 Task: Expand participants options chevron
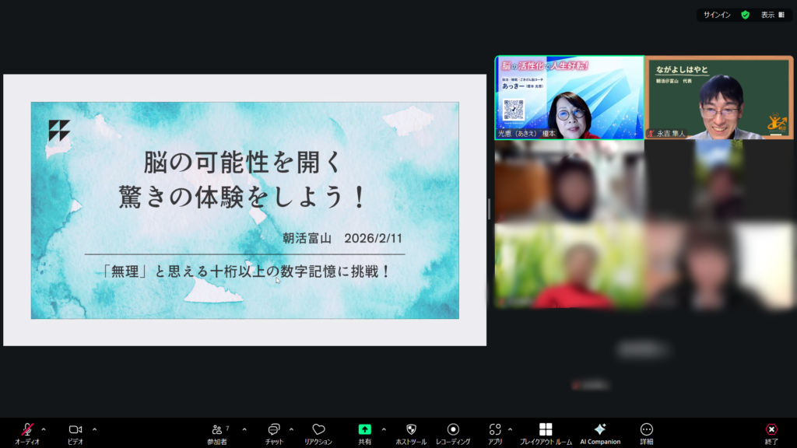coord(244,429)
